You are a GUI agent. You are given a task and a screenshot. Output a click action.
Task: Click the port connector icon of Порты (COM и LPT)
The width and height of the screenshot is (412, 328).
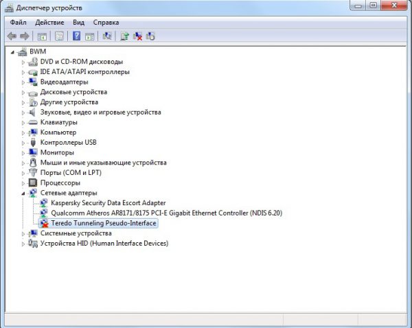(x=33, y=172)
